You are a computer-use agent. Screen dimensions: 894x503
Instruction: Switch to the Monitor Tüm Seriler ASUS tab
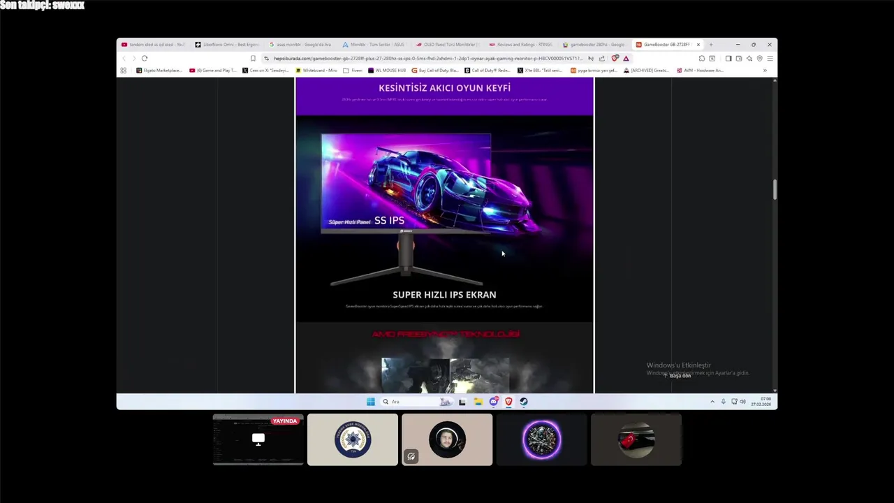(x=374, y=45)
